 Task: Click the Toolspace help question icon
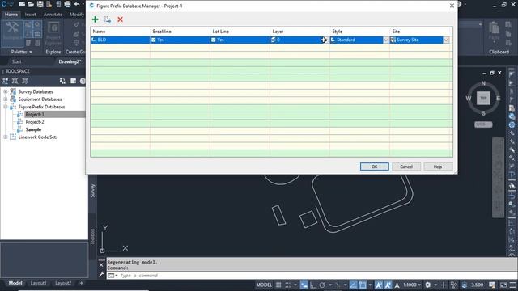coord(83,81)
